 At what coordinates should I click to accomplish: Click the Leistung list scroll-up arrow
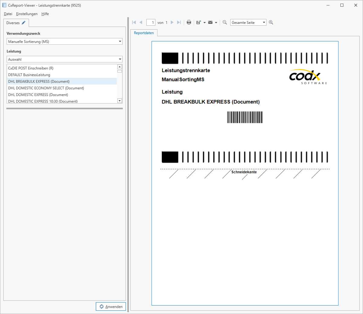click(x=119, y=67)
